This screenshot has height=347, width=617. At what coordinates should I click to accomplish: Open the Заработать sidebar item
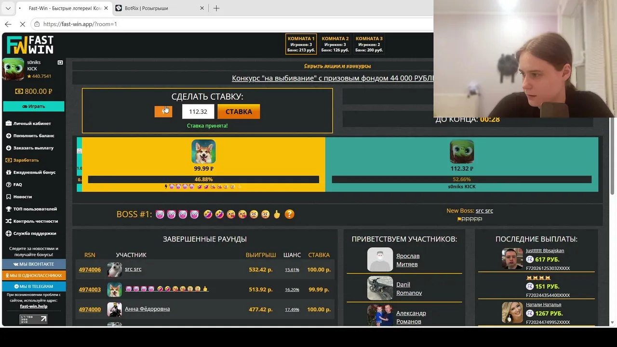(x=26, y=160)
